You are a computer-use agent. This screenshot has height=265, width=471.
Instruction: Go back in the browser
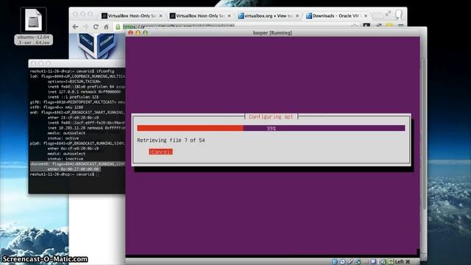pos(75,26)
